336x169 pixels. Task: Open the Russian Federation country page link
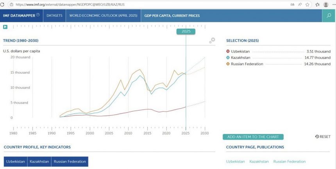[x=289, y=162]
